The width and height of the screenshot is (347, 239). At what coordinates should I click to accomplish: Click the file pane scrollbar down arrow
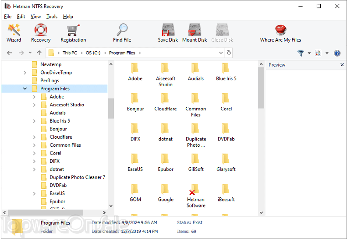tap(261, 213)
